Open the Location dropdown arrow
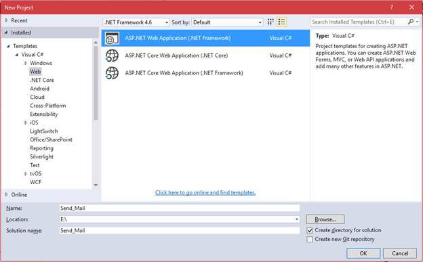 297,219
